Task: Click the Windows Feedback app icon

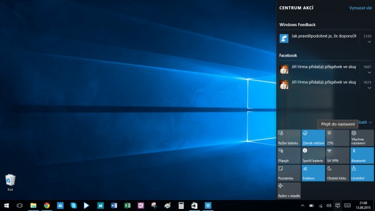Action: [284, 38]
